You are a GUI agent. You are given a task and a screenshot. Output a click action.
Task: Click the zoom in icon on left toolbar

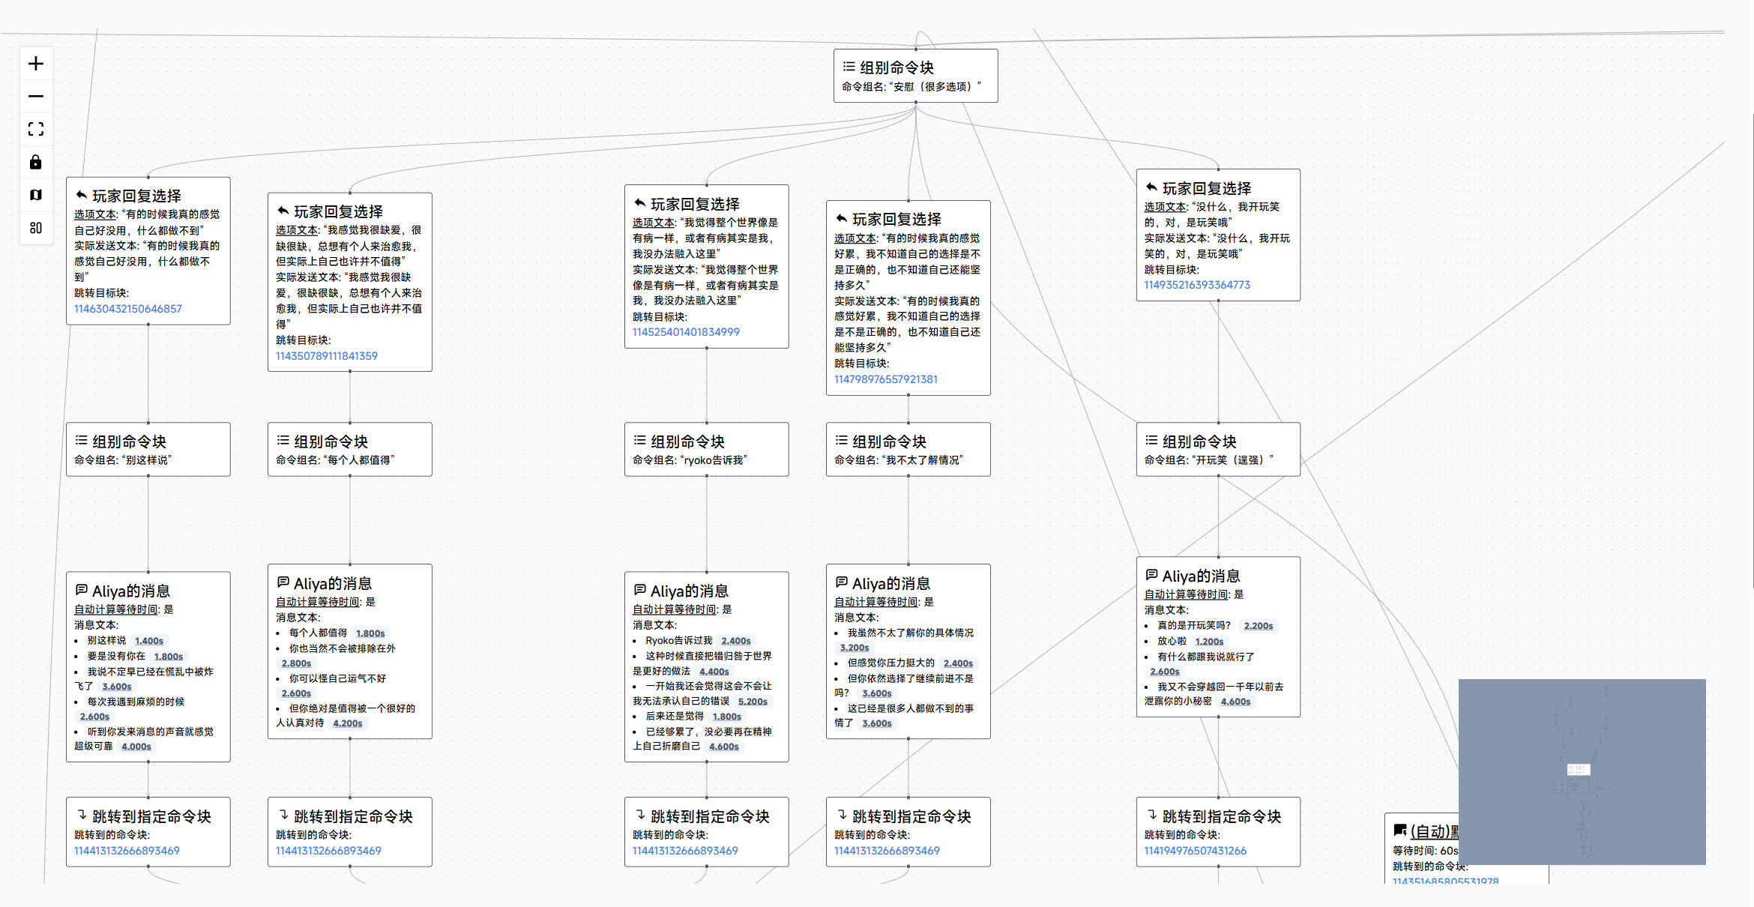pyautogui.click(x=36, y=64)
